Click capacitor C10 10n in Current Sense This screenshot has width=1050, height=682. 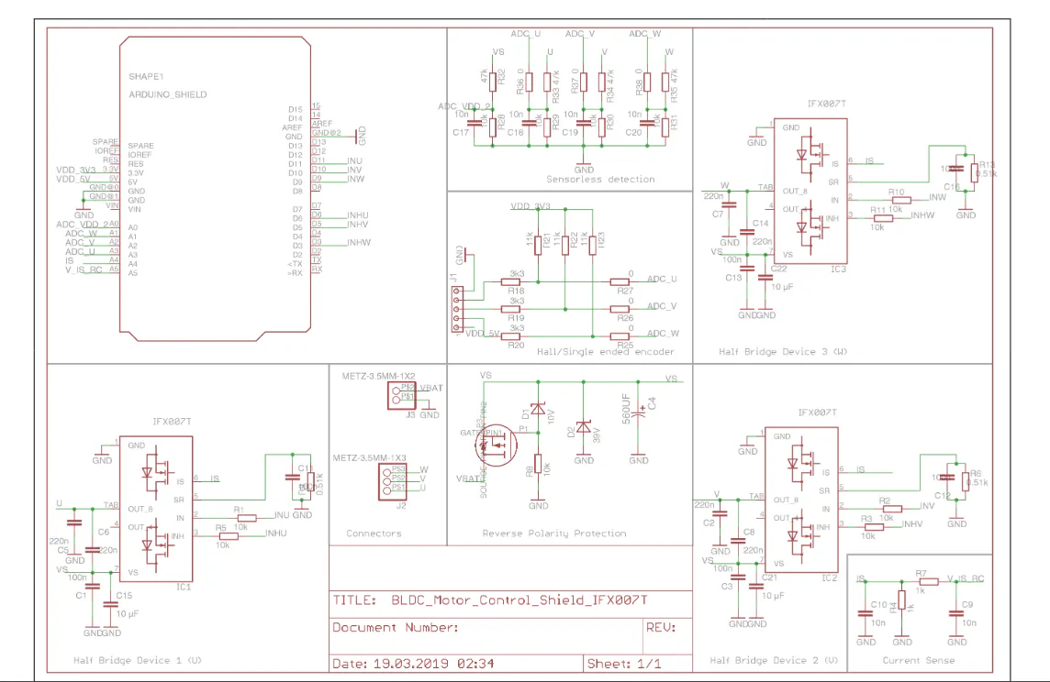(866, 613)
